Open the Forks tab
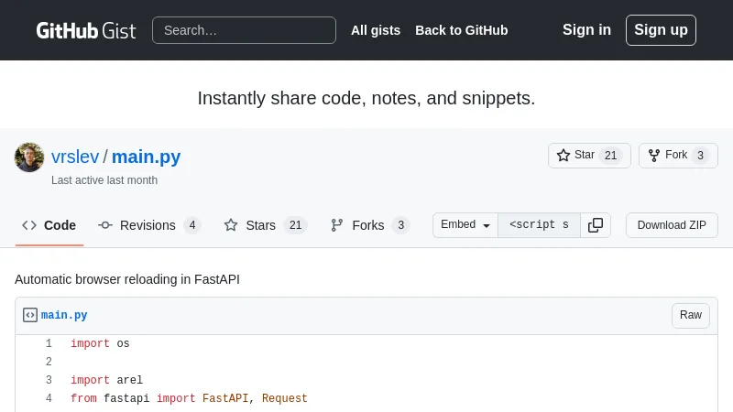The image size is (733, 412). pos(369,225)
